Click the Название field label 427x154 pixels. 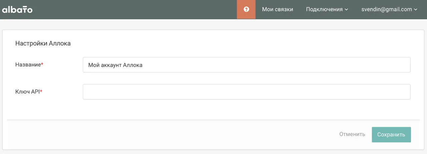click(29, 65)
